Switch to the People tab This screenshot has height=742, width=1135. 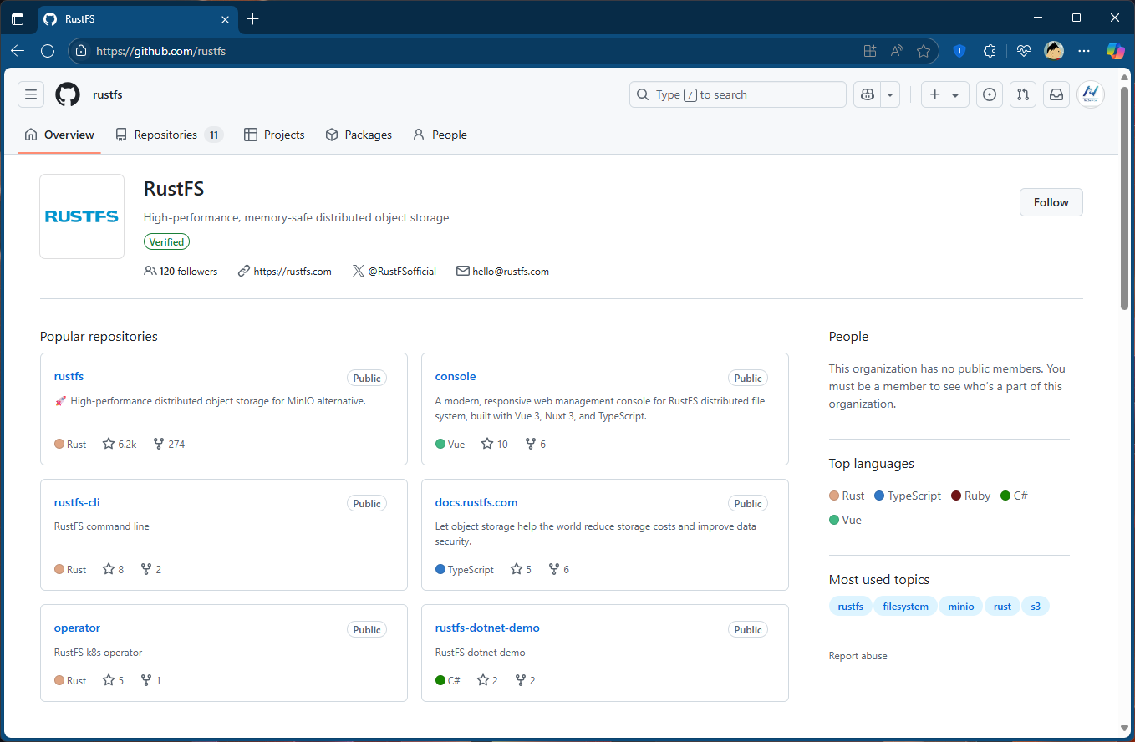tap(440, 135)
